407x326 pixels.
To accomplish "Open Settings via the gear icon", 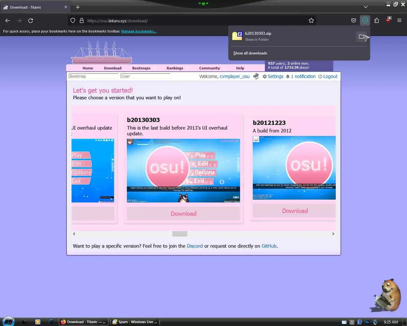I will pos(265,76).
